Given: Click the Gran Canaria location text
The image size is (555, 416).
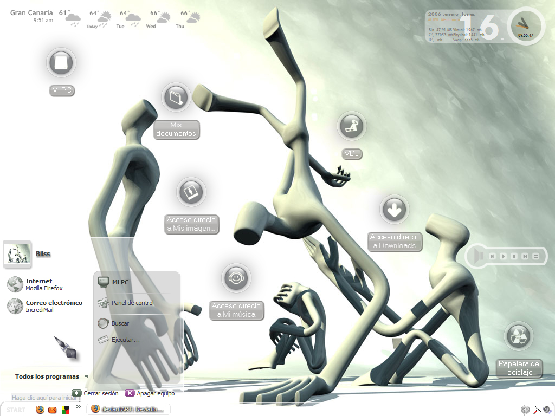Looking at the screenshot, I should point(31,13).
